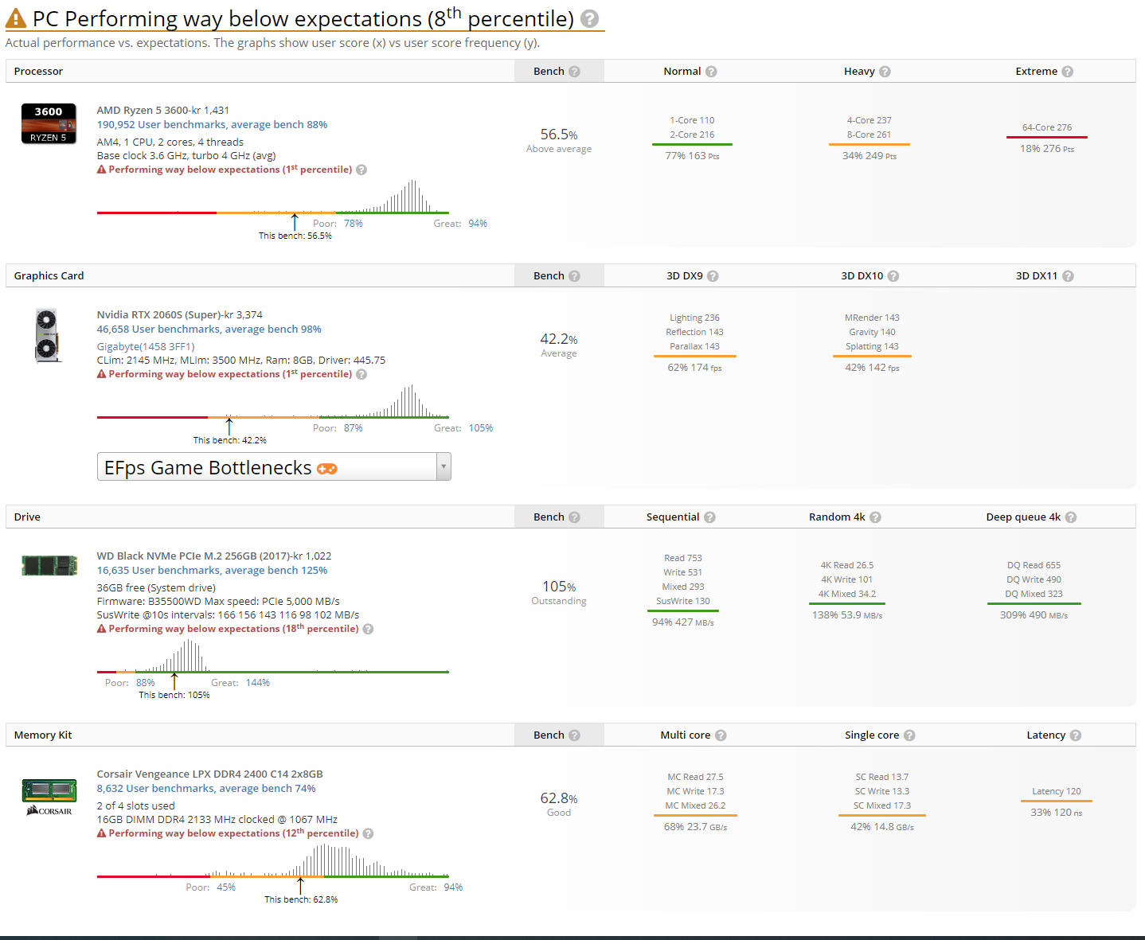Click the help icon next to Heavy
This screenshot has height=940, width=1145.
885,72
